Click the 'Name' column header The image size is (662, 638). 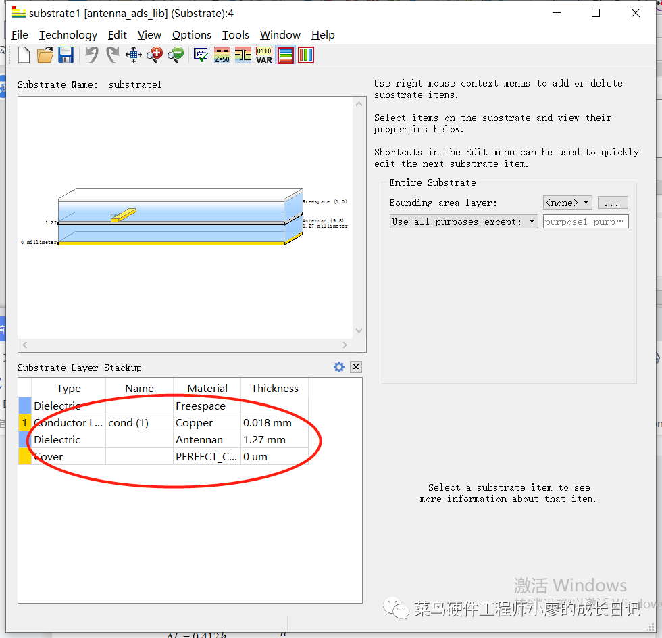pos(139,389)
